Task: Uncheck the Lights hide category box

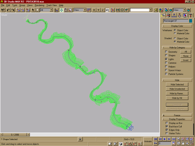Action: pyautogui.click(x=166, y=59)
